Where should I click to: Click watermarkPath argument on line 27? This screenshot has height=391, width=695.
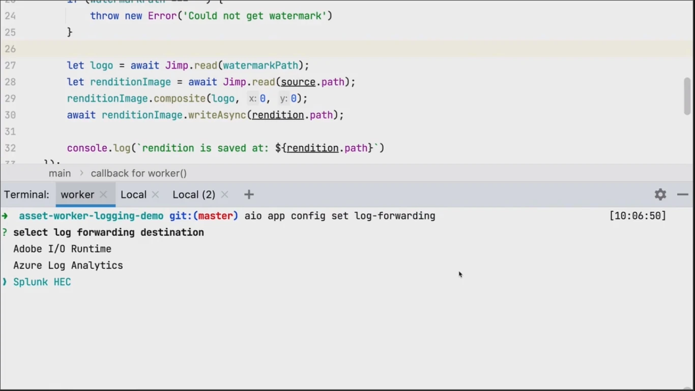[x=260, y=66]
